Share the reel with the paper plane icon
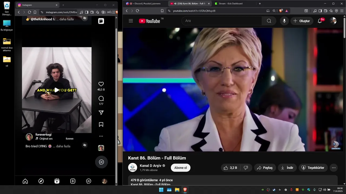346x194 pixels. (101, 113)
